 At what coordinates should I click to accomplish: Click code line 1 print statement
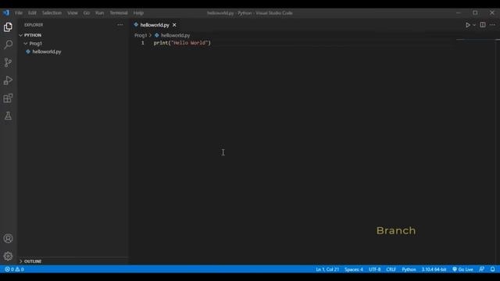click(x=182, y=43)
